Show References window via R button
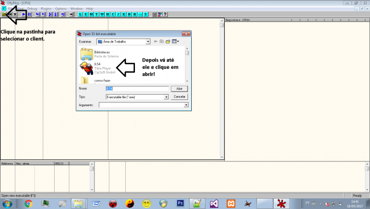The image size is (370, 209). pos(135,14)
